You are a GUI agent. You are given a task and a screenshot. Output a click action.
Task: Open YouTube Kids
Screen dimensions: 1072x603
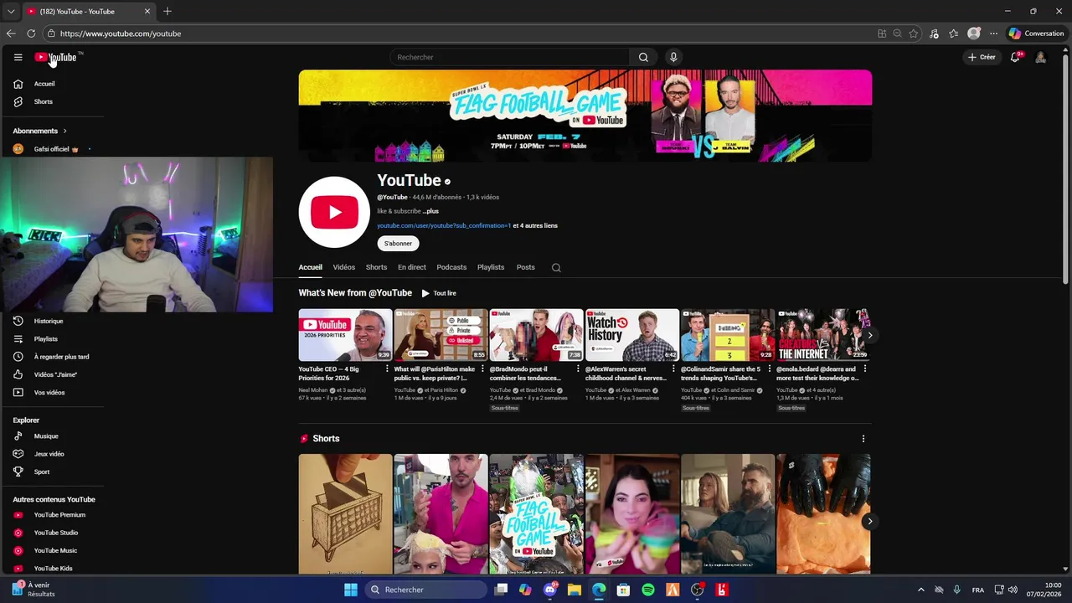pos(52,568)
